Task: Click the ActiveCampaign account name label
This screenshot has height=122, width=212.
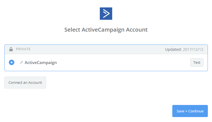Action: click(x=41, y=62)
